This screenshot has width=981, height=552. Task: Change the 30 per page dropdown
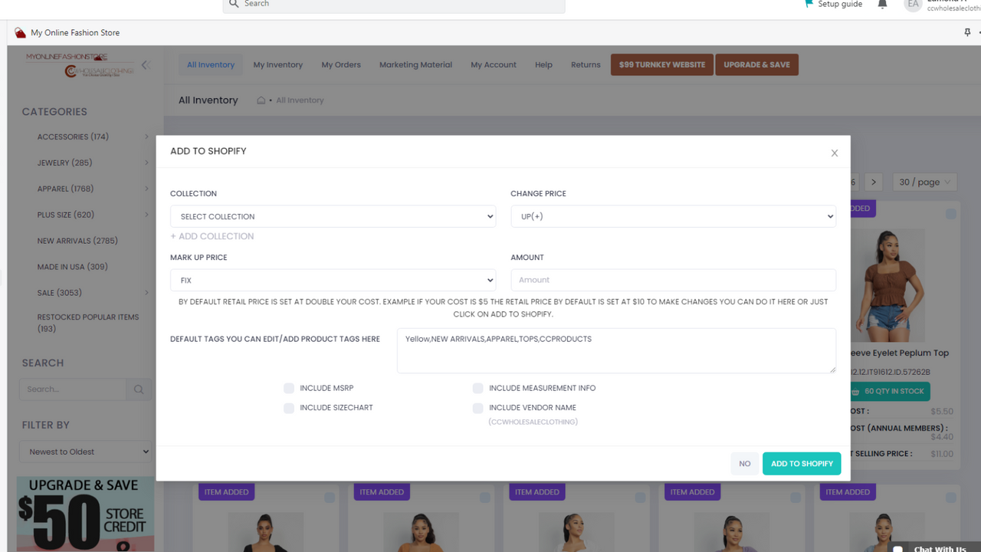point(924,182)
